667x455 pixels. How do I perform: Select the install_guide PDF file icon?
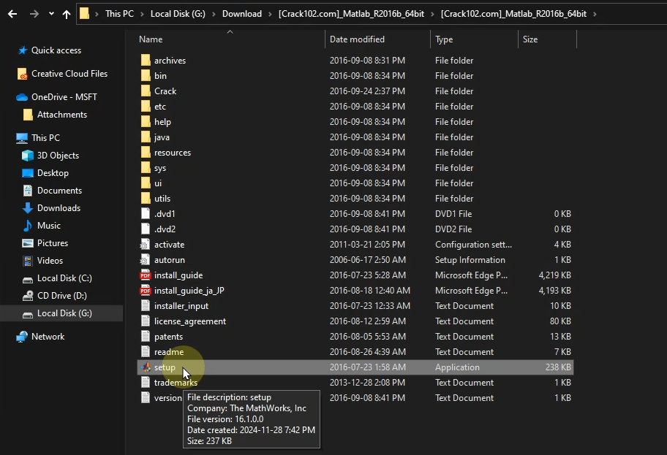[x=146, y=275]
